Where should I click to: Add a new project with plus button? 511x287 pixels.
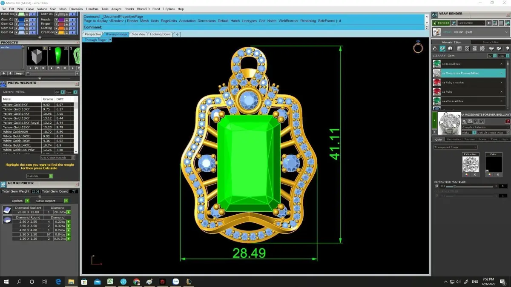click(4, 74)
